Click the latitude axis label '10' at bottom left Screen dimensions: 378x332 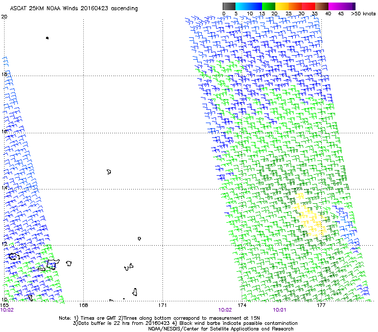tap(4, 299)
